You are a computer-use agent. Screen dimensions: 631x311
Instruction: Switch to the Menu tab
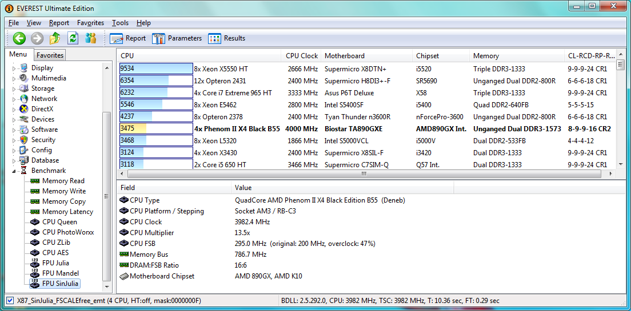click(x=18, y=54)
